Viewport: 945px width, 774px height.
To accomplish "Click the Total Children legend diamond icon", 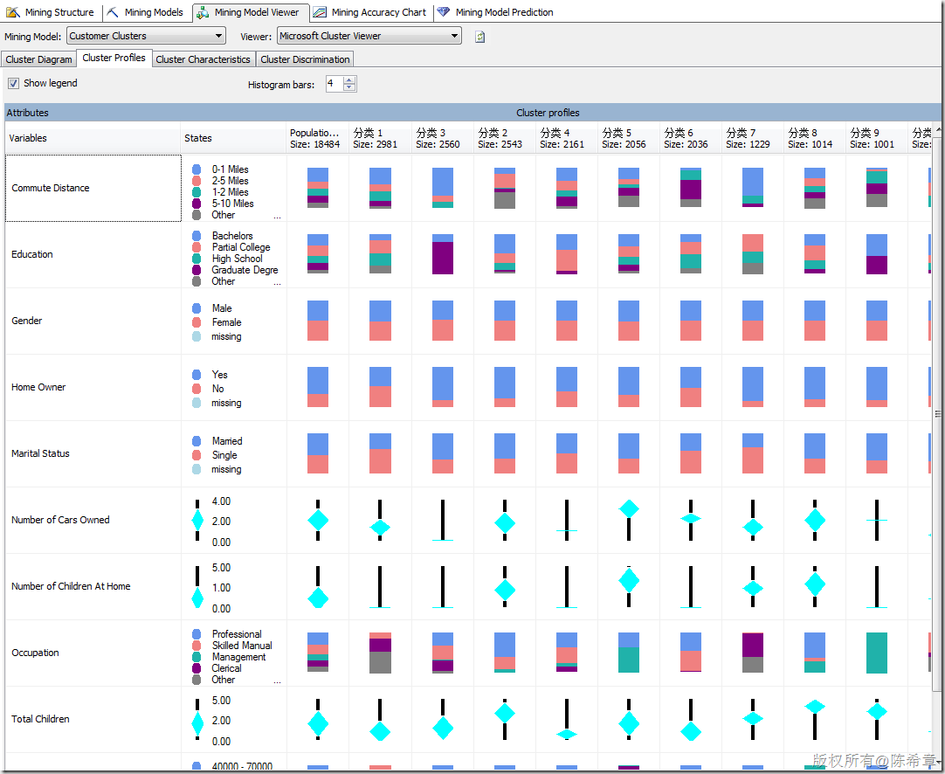I will point(197,724).
